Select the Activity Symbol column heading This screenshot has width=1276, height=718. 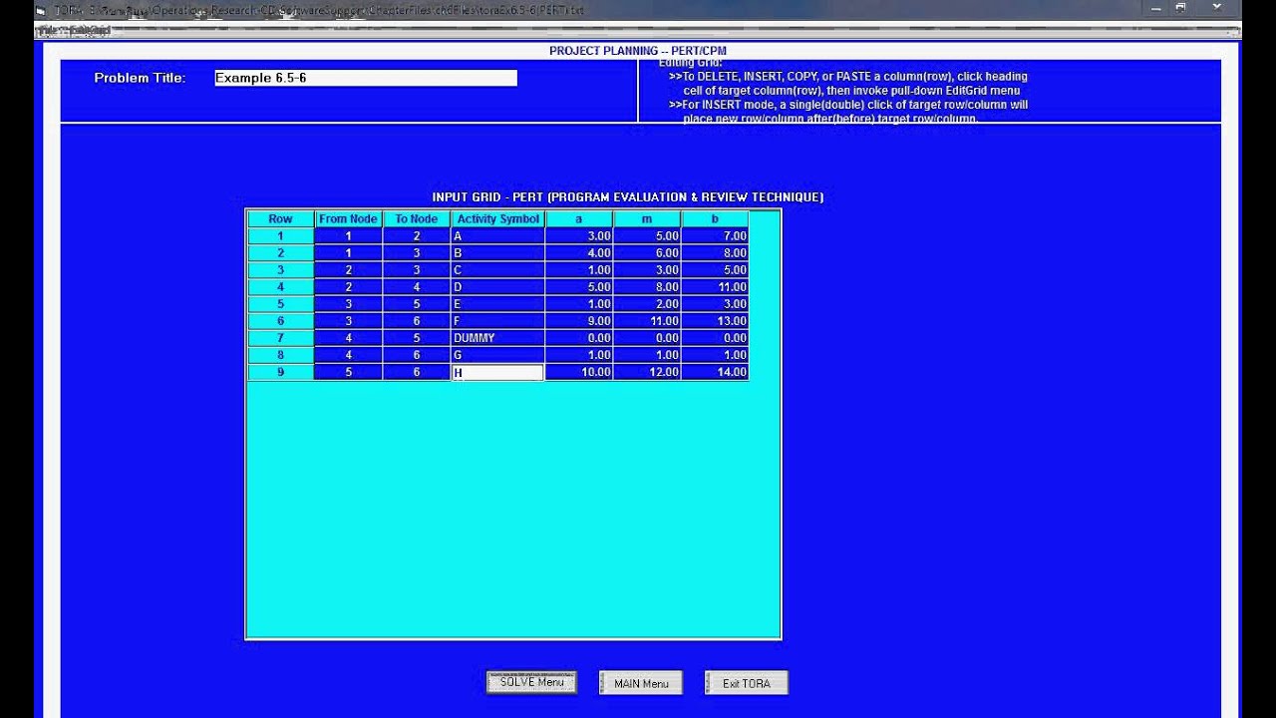[497, 219]
